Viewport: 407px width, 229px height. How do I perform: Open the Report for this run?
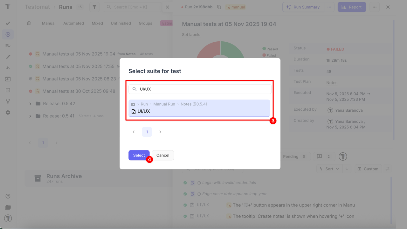pos(352,7)
